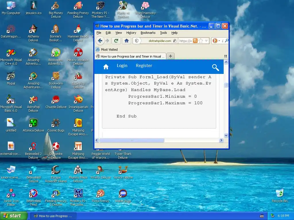Click the vertical scrollbar up arrow
The width and height of the screenshot is (294, 220).
coord(226,62)
